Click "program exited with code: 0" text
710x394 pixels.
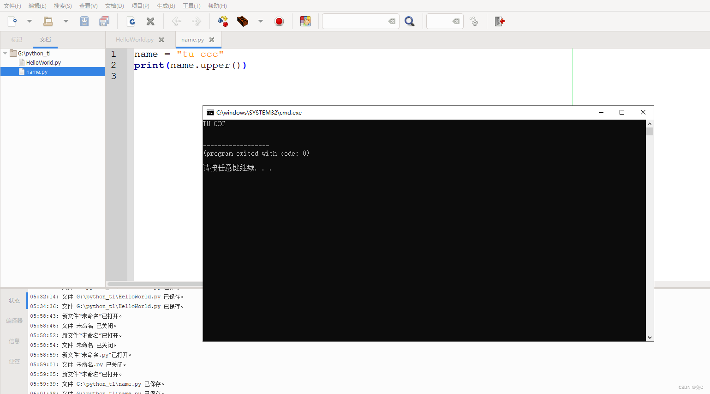pyautogui.click(x=257, y=153)
